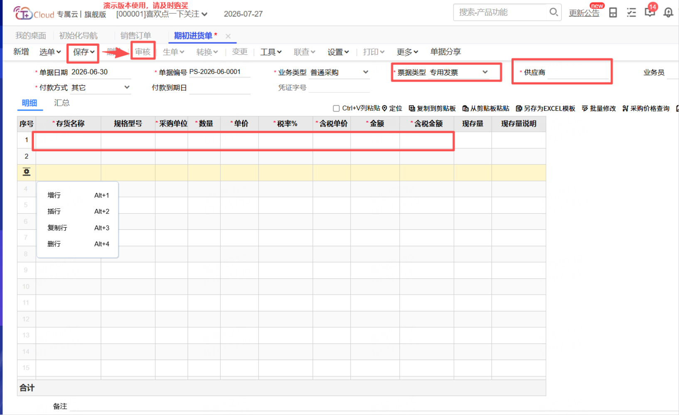The height and width of the screenshot is (415, 679).
Task: Close the 期初进货单 tab
Action: pos(228,36)
